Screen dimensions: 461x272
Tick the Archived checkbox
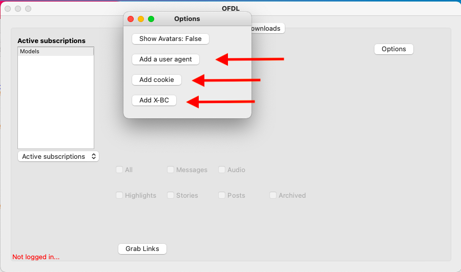pos(273,196)
